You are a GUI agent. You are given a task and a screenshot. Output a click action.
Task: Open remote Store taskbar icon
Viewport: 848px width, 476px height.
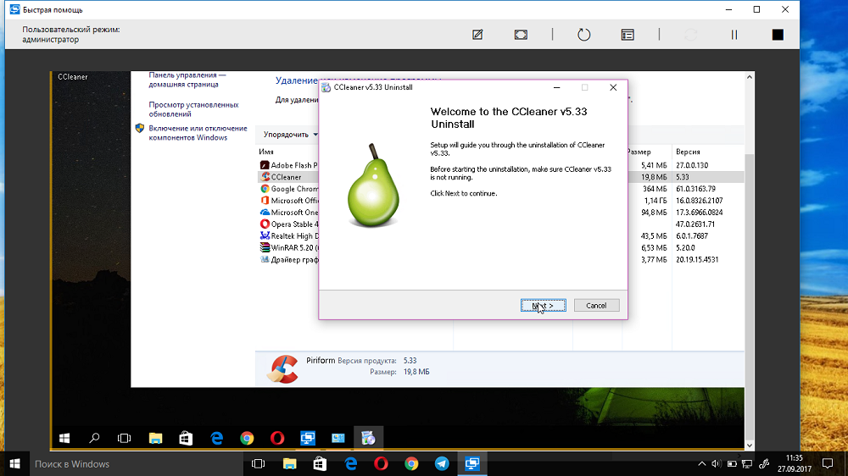point(186,438)
